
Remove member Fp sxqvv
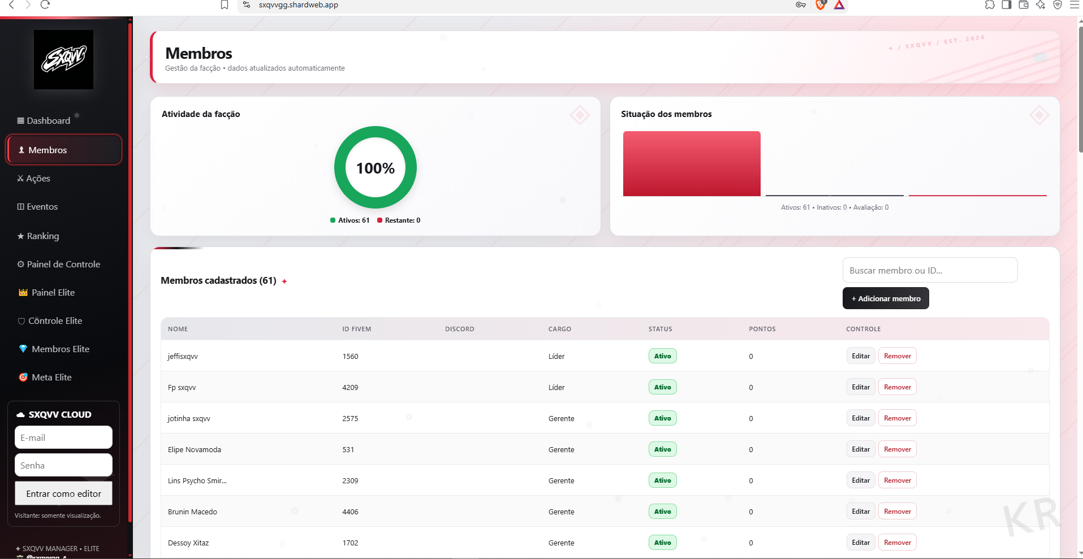point(898,387)
